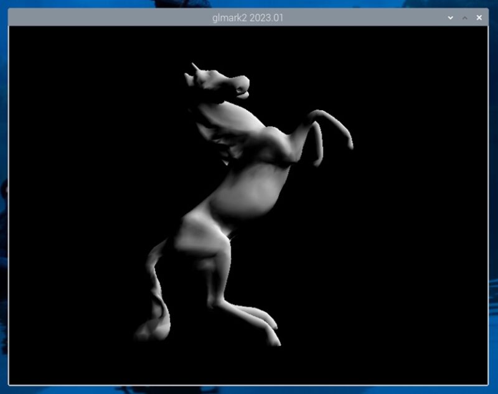Click the glmark2 2023.01 title text
Screen dimensions: 498x394
coord(248,17)
